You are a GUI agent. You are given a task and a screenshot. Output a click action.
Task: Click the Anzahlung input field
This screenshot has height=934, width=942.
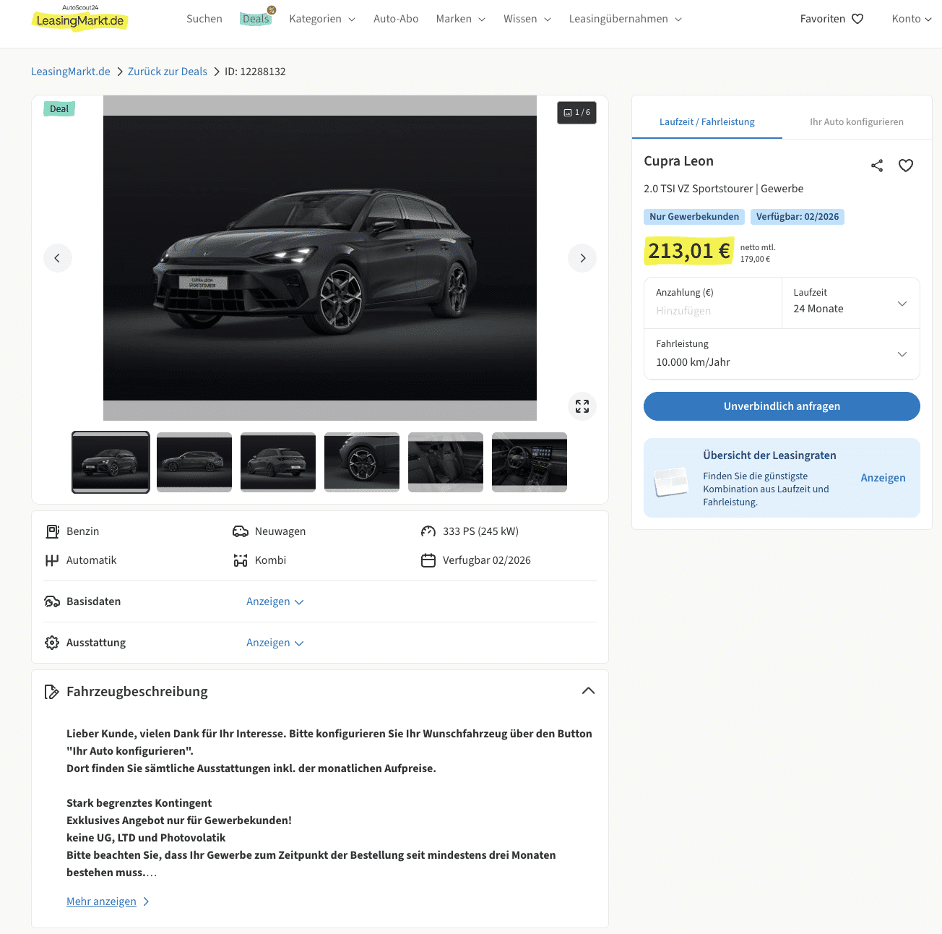tap(712, 311)
